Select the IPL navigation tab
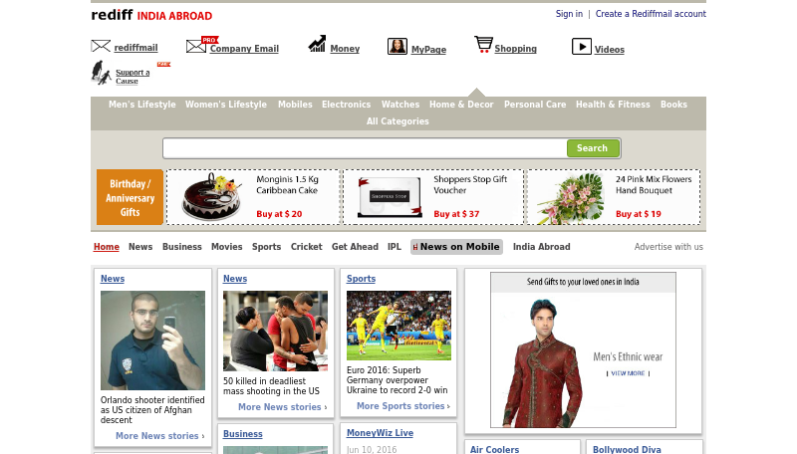Screen dimensions: 797x454 tap(395, 247)
